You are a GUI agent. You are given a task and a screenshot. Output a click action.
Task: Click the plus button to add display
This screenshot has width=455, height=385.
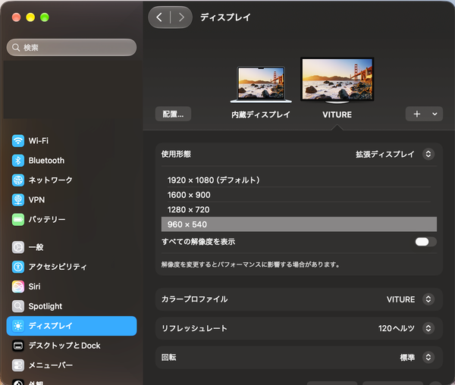[x=417, y=114]
